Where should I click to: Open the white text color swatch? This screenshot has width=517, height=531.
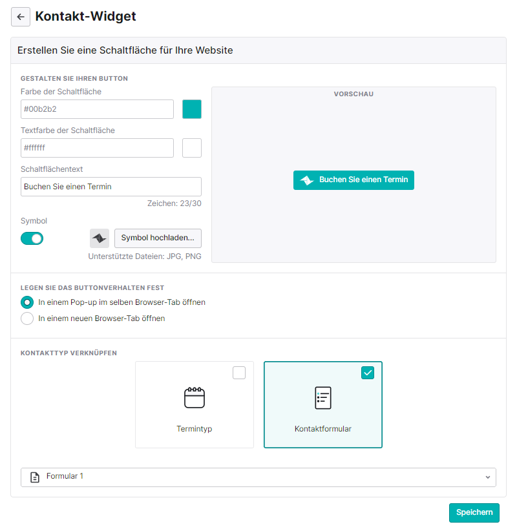[x=192, y=148]
